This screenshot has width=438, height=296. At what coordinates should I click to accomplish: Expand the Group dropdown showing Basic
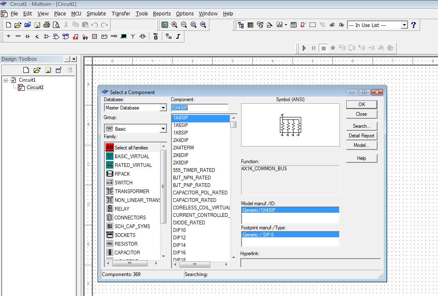[x=163, y=129]
